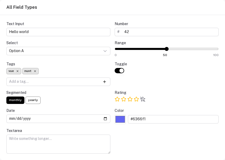The width and height of the screenshot is (225, 160).
Task: Click the plus icon to add tag
Action: tap(105, 82)
